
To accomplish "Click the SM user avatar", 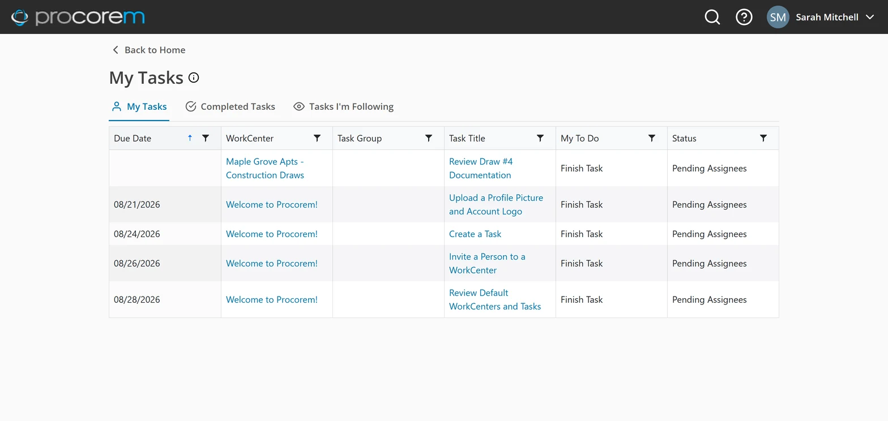I will tap(778, 17).
